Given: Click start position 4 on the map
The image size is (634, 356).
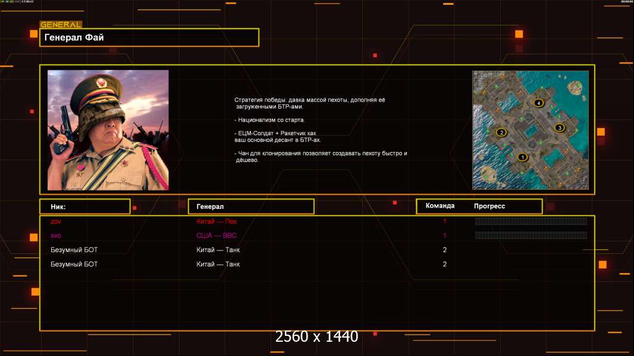Looking at the screenshot, I should coord(538,103).
